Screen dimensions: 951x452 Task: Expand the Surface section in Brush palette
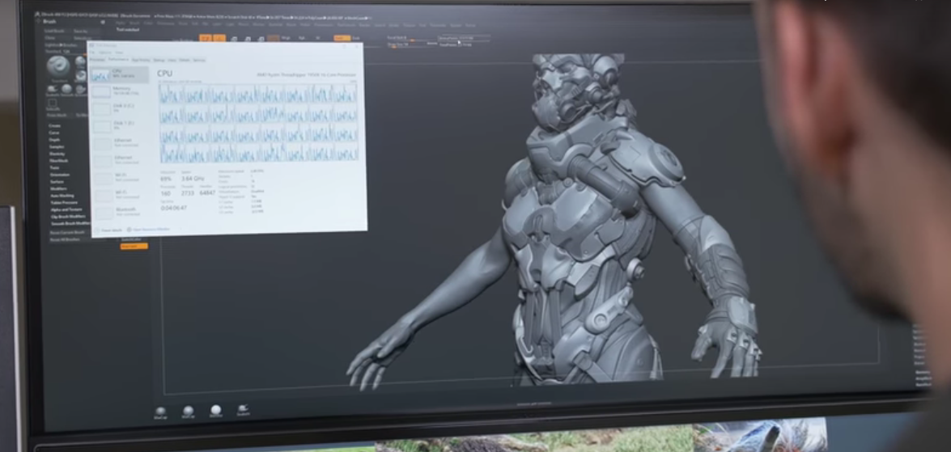click(x=57, y=182)
